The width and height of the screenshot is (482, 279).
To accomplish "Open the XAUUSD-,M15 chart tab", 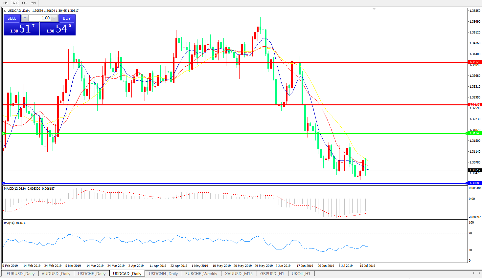I will 239,273.
